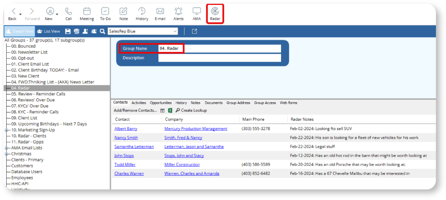The width and height of the screenshot is (446, 200).
Task: Open the New button dropdown arrow
Action: point(57,14)
